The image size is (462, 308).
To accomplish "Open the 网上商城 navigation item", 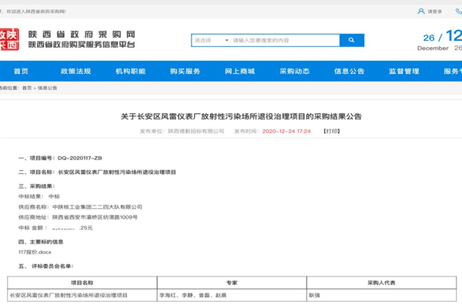I will coord(239,71).
